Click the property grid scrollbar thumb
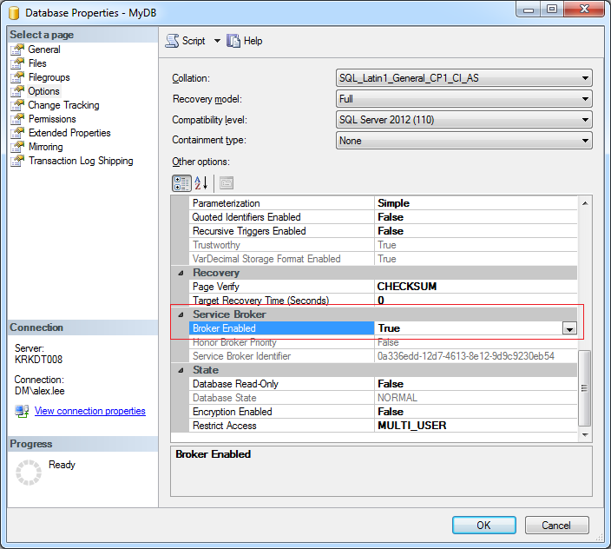611x549 pixels. pos(584,388)
